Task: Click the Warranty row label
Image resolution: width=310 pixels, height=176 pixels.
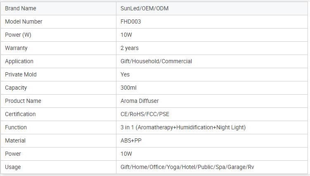Action: (x=16, y=48)
